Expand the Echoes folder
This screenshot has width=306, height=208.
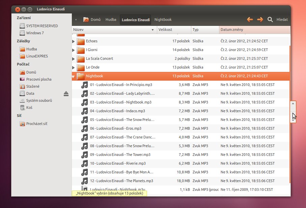(x=74, y=41)
